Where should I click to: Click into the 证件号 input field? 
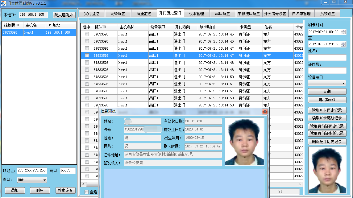tap(327, 71)
